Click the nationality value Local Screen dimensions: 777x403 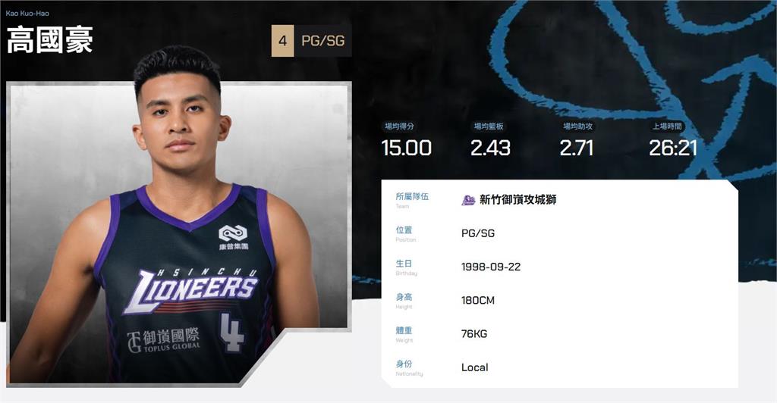(475, 367)
